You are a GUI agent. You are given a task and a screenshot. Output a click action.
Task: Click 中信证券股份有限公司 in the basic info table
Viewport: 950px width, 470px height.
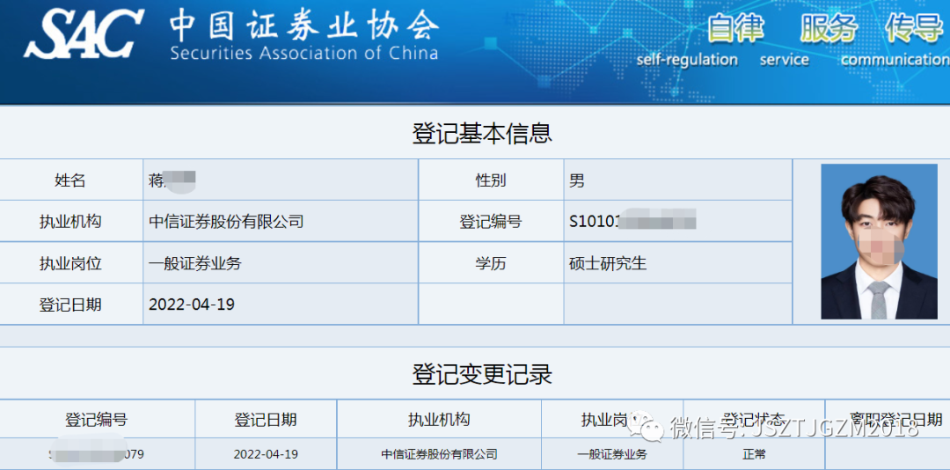click(x=226, y=221)
